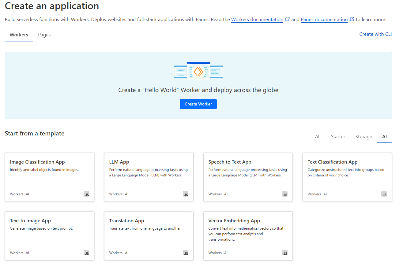Click the Create Worker button
Screen dimensions: 403x266
(198, 104)
